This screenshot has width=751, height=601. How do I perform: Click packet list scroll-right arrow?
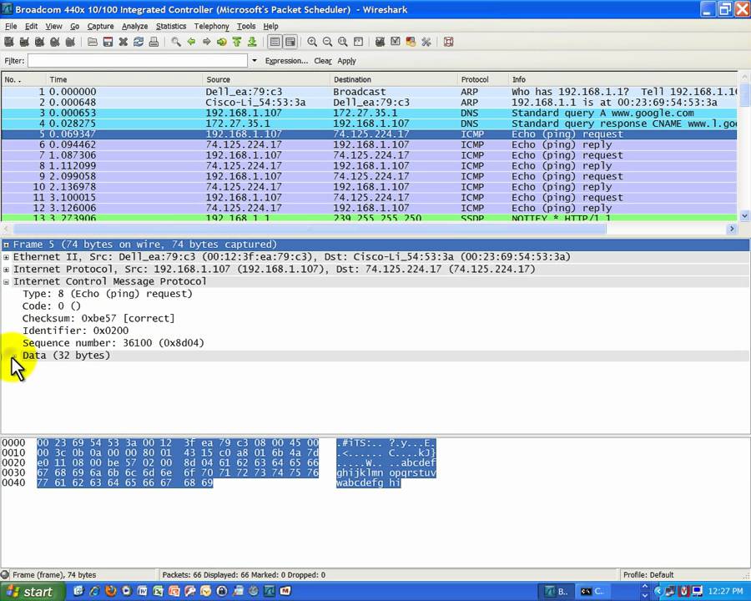[731, 229]
